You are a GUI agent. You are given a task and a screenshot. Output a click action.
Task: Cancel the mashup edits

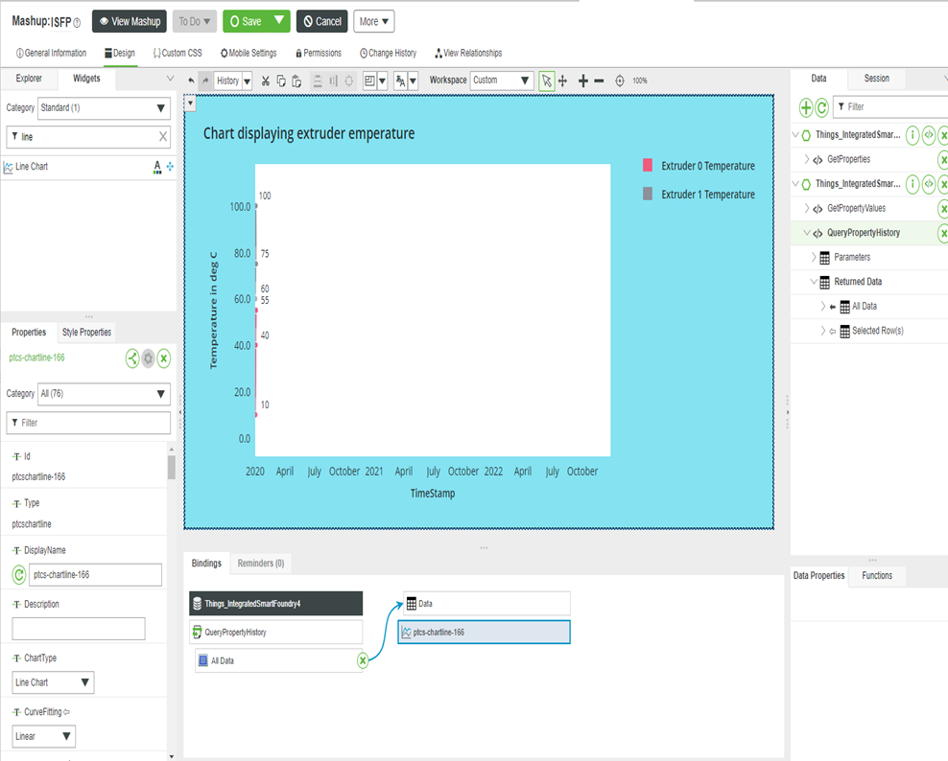pyautogui.click(x=321, y=19)
